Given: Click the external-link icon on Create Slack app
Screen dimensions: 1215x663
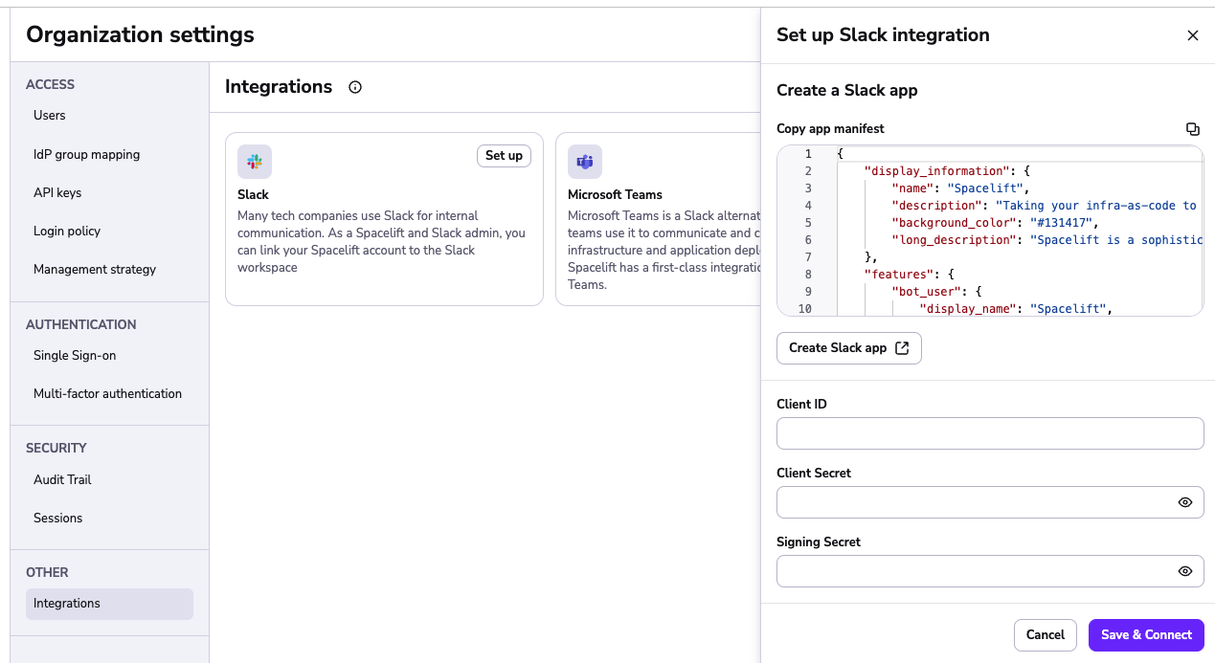Looking at the screenshot, I should 901,348.
